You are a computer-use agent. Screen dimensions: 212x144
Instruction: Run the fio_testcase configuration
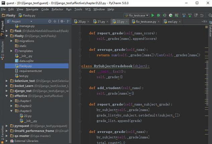(x=153, y=15)
